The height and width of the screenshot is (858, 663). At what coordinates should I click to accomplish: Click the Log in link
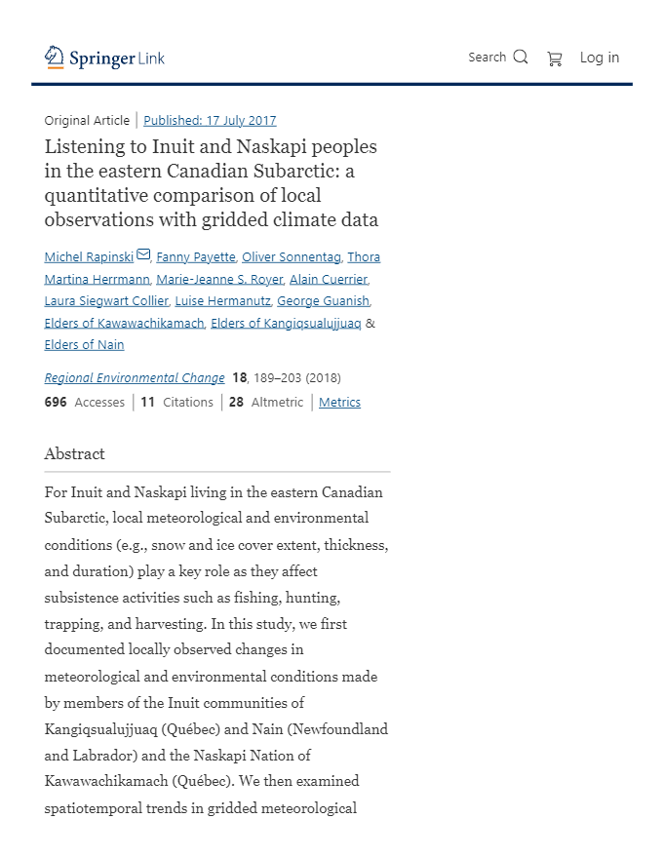click(599, 58)
